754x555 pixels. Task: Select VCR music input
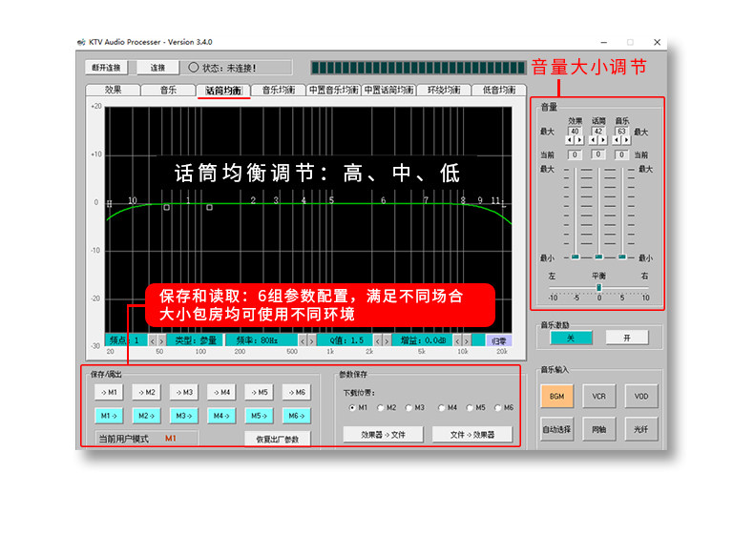click(599, 397)
